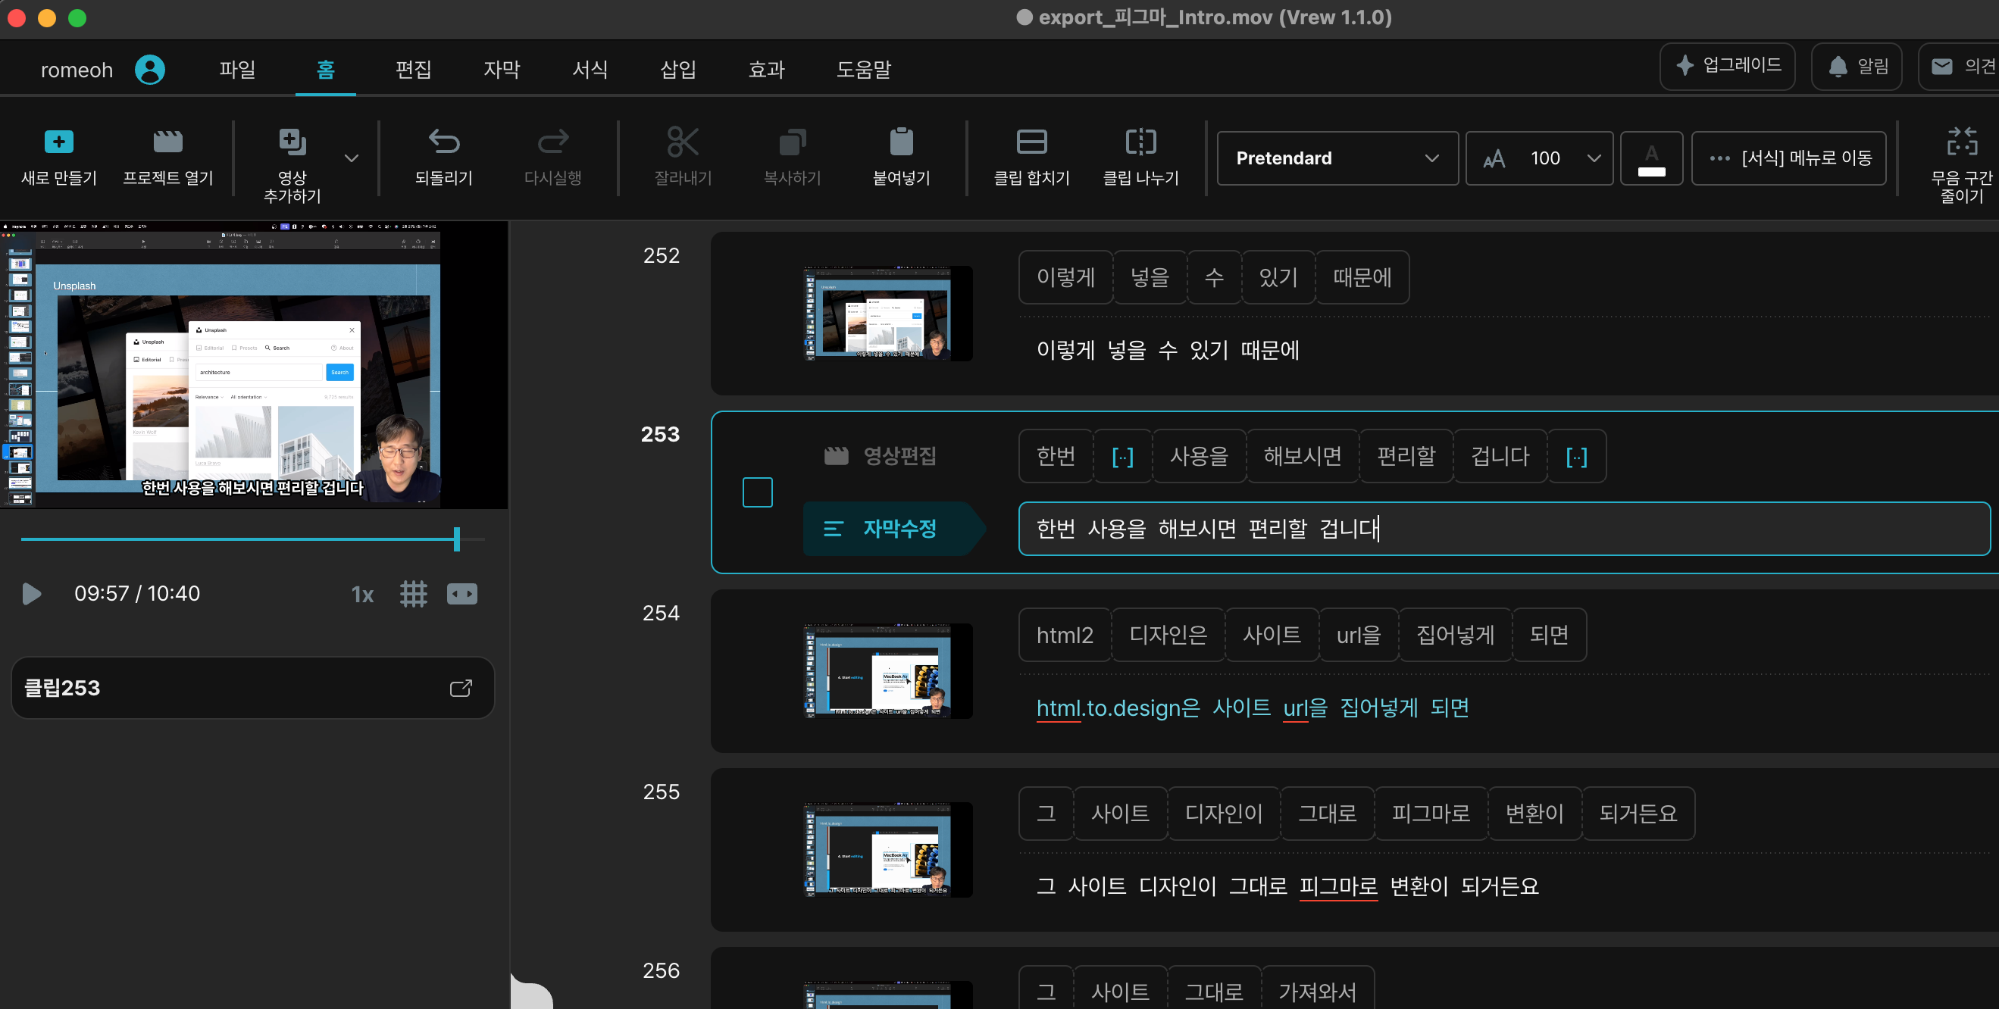Toggle the grid overlay icon under preview

click(413, 594)
